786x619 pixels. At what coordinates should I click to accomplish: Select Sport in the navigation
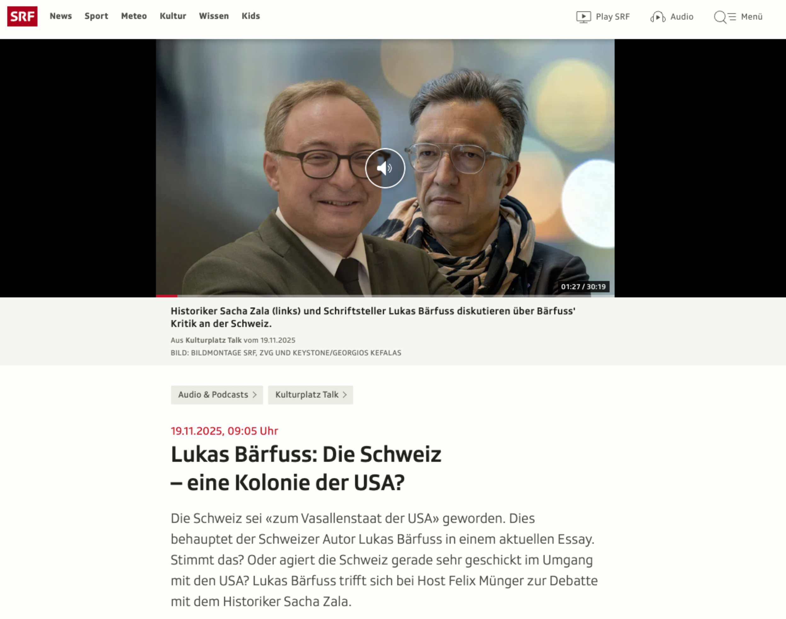pyautogui.click(x=96, y=16)
